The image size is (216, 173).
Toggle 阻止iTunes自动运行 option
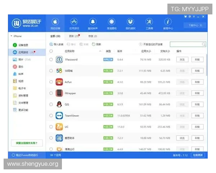[13, 155]
